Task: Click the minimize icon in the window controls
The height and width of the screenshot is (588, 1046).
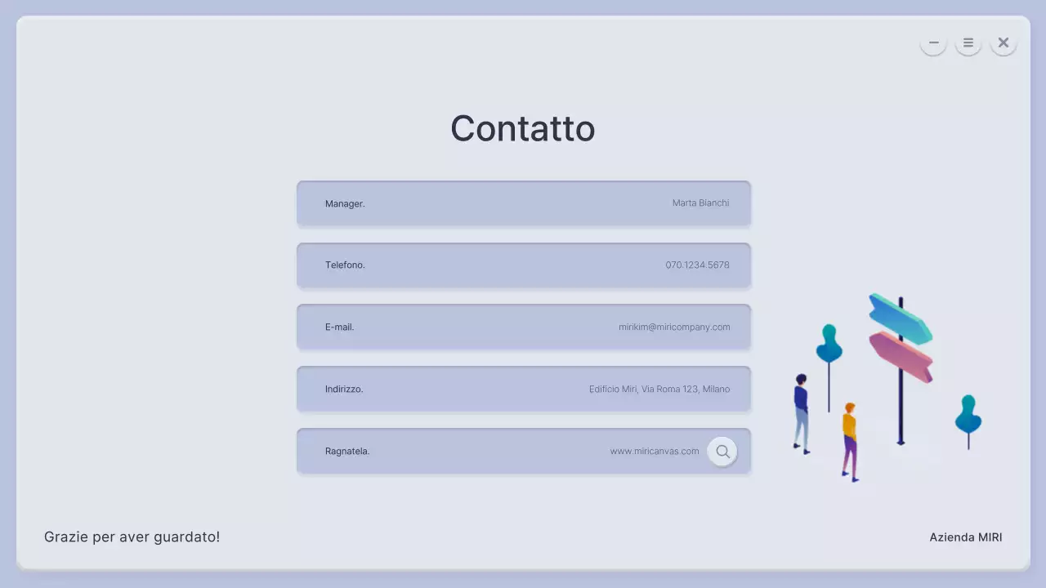Action: (932, 42)
